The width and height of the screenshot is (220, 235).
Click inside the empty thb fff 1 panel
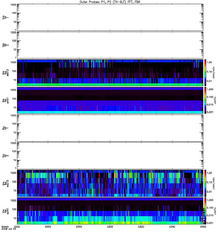(110, 17)
